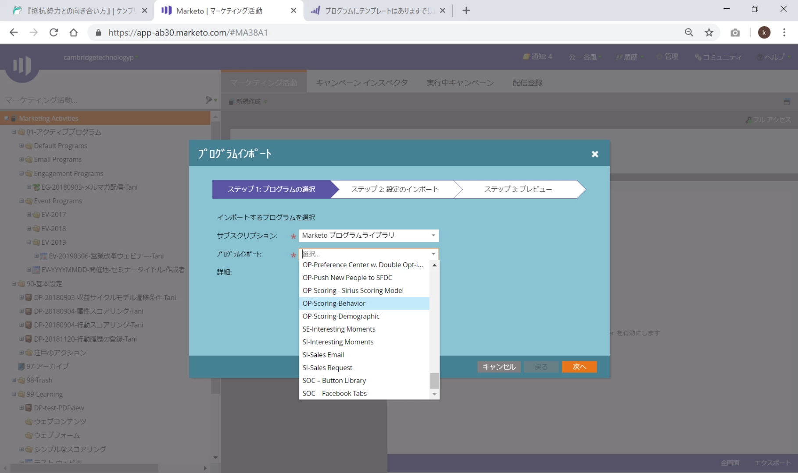Click the panel maximize icon at right
The height and width of the screenshot is (473, 798).
[786, 102]
